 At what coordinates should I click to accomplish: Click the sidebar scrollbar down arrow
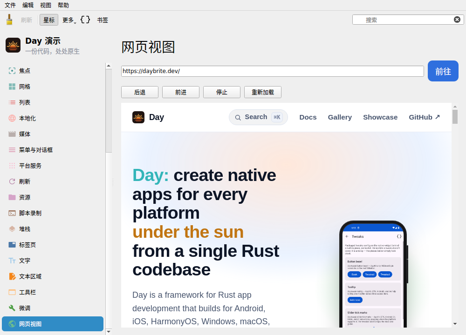coord(109,332)
